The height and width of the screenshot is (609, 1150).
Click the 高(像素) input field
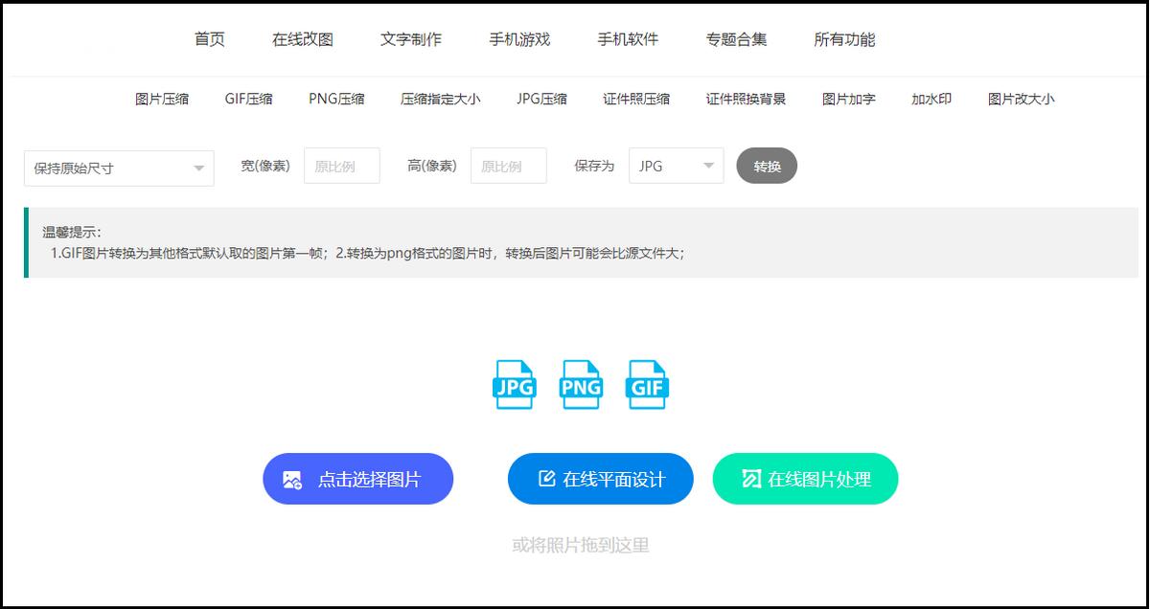tap(508, 165)
